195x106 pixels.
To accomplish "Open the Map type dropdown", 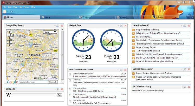I will 50,32.
